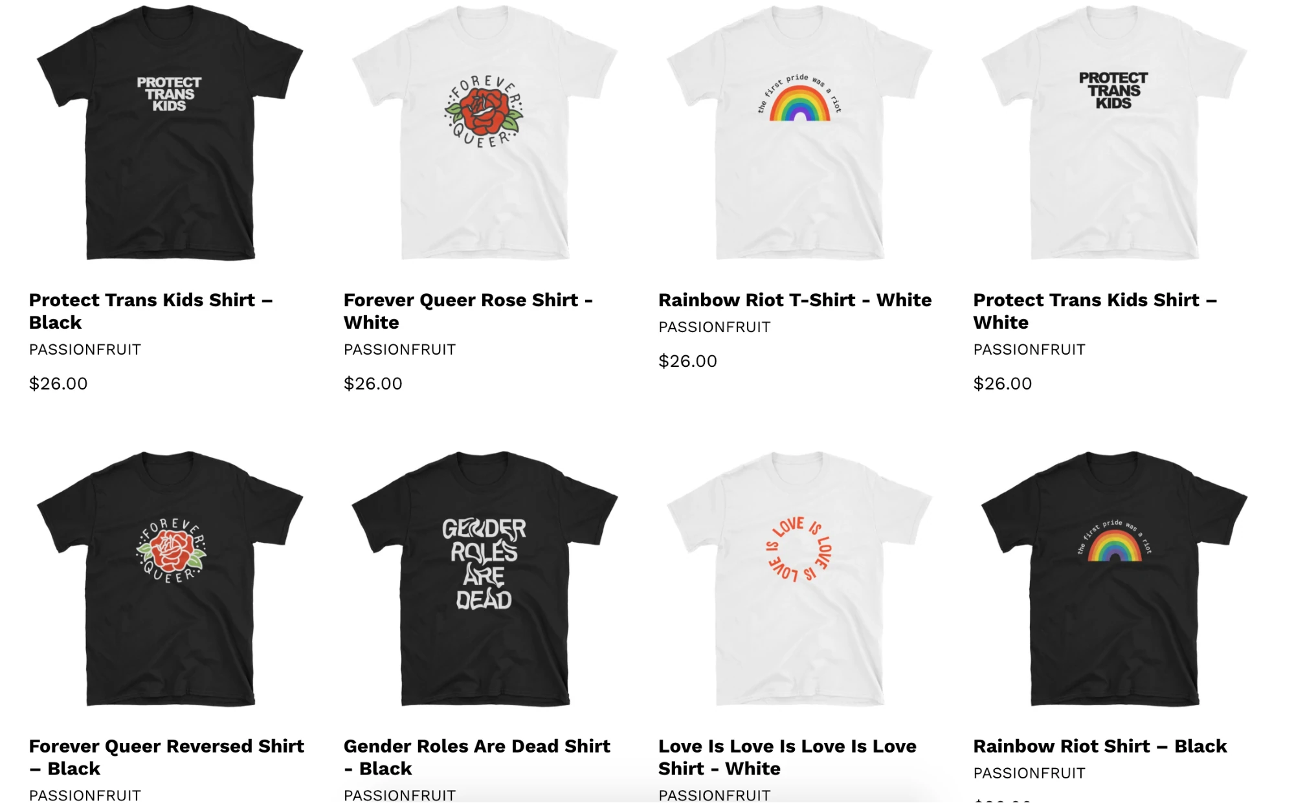Click PASSIONFRUIT vendor under Rainbow Riot Shirt Black
This screenshot has width=1294, height=803.
point(1029,773)
